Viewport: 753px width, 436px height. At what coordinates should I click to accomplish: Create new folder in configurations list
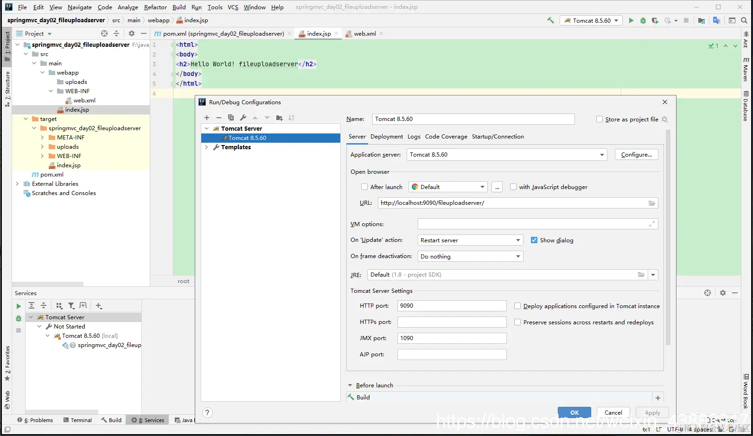[279, 118]
